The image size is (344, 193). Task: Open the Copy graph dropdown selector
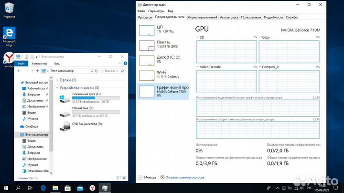point(260,37)
